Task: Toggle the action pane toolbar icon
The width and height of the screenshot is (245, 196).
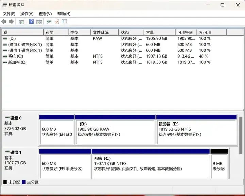Action: (x=39, y=22)
